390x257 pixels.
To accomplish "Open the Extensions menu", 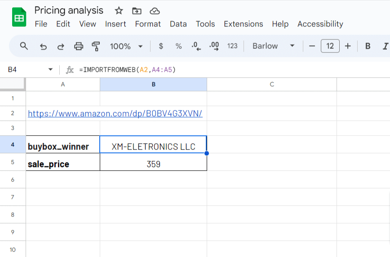I will point(243,24).
